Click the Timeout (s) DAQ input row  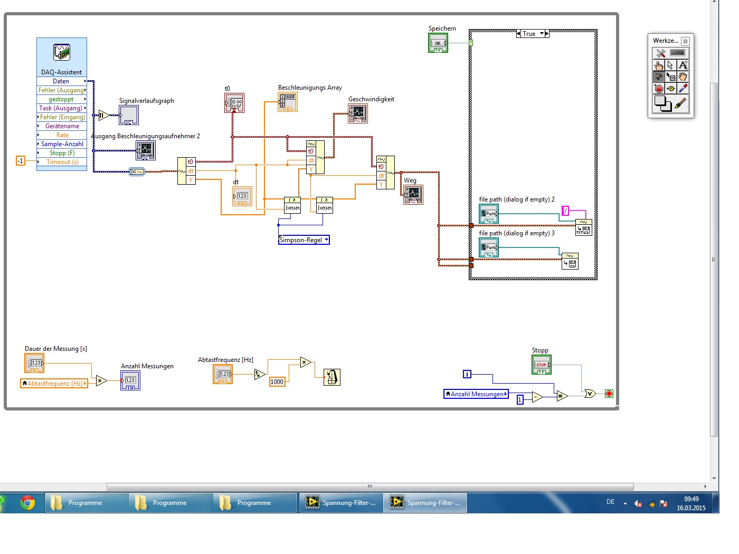coord(61,162)
